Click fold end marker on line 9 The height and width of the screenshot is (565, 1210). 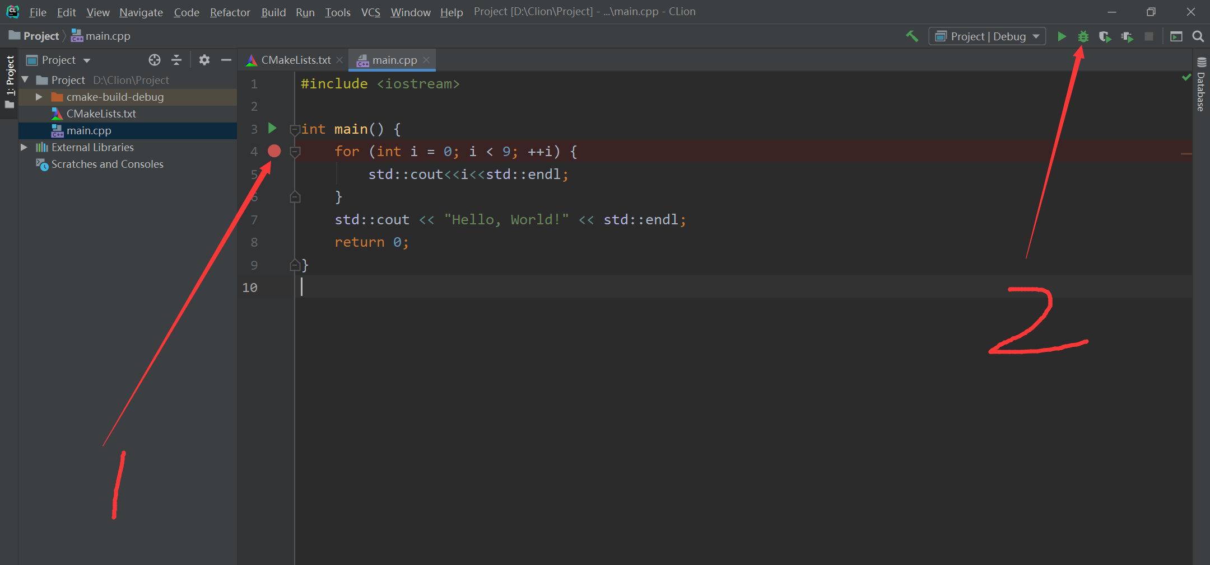[295, 265]
